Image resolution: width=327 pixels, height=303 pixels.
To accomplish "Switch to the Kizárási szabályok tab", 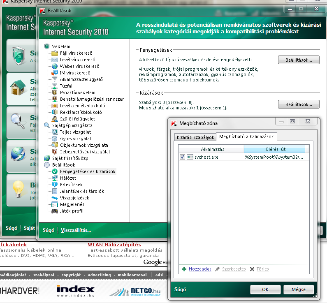I will 195,137.
